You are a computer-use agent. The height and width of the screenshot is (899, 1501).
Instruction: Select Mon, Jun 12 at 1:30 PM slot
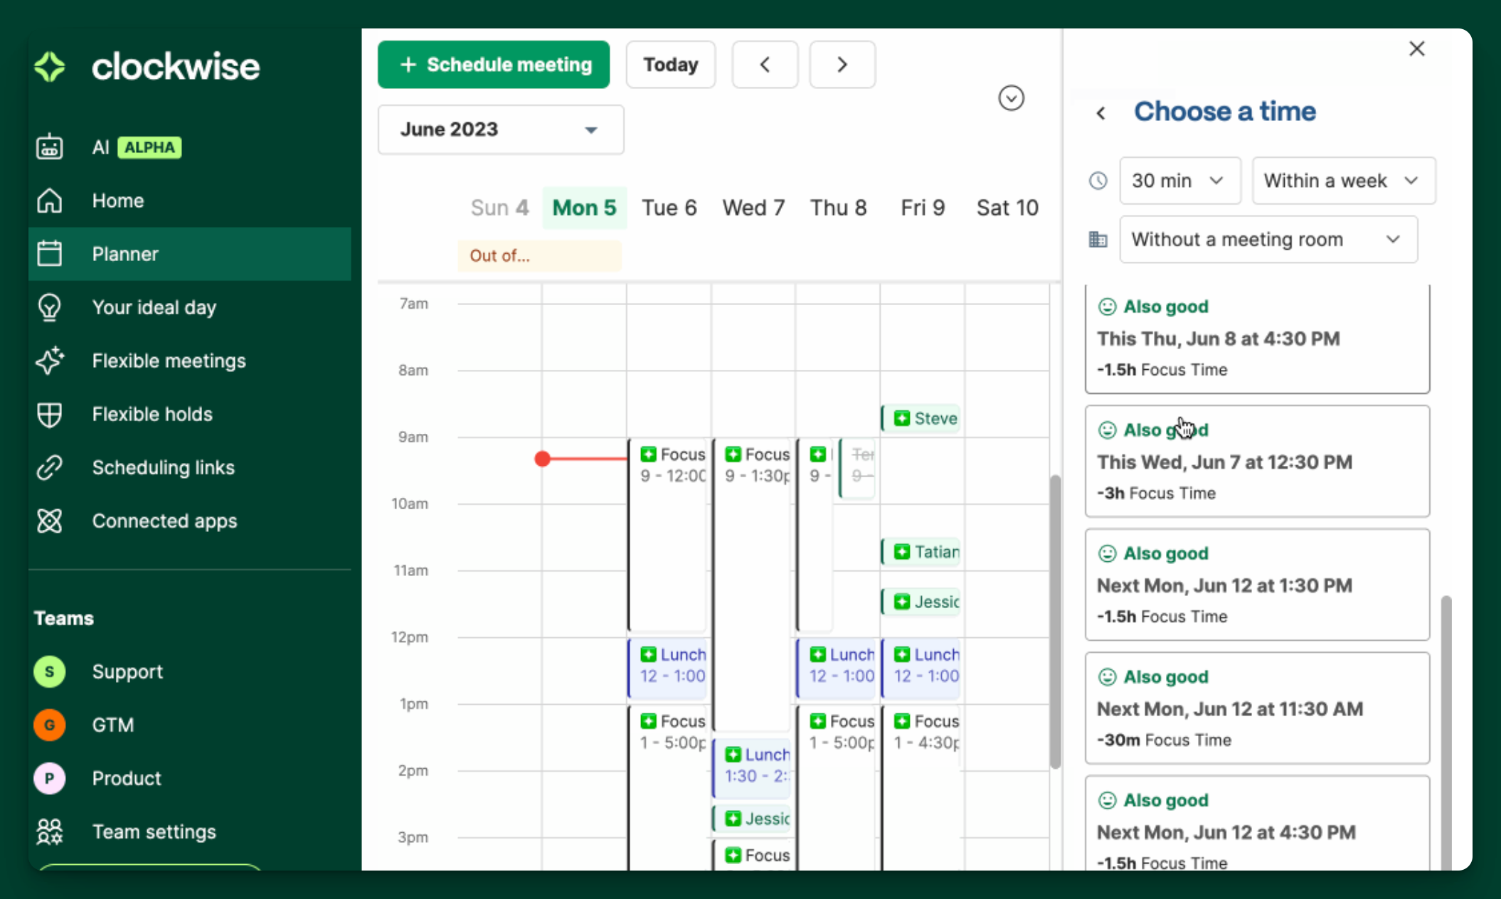coord(1257,585)
